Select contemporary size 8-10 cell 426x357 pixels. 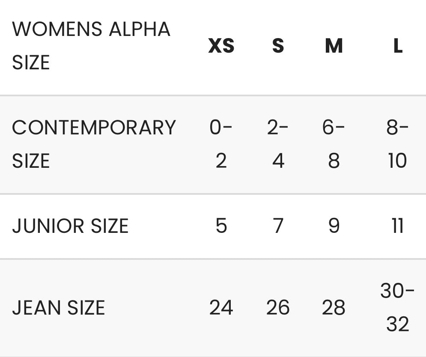397,144
